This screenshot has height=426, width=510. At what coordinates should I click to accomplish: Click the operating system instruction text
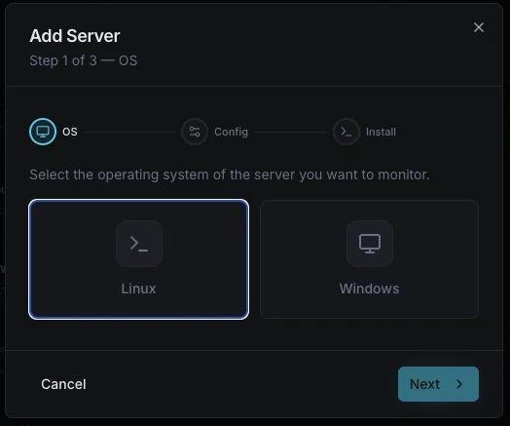[x=230, y=174]
